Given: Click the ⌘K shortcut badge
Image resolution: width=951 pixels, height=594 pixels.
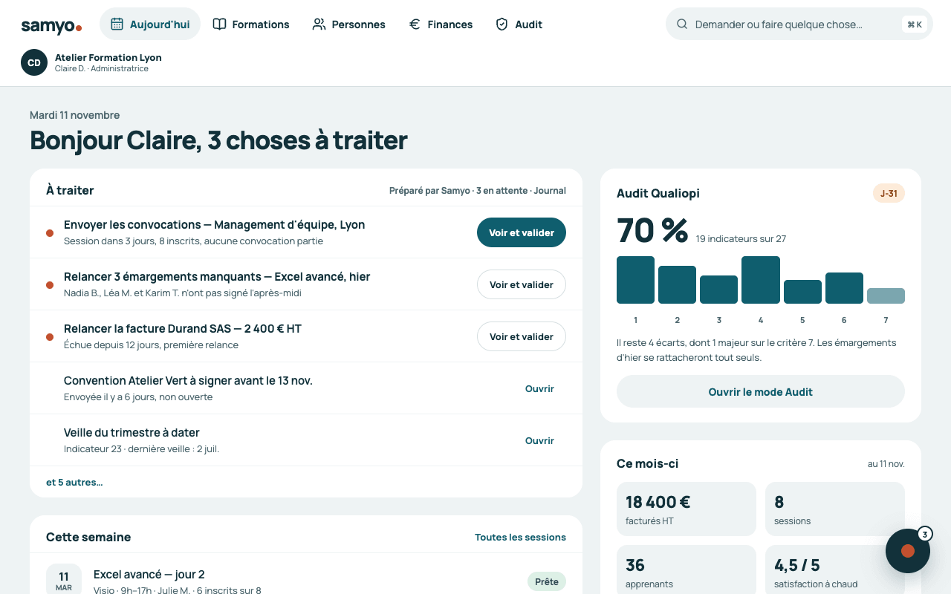Looking at the screenshot, I should click(915, 25).
